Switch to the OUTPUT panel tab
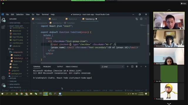The image size is (188, 105). click(x=60, y=67)
